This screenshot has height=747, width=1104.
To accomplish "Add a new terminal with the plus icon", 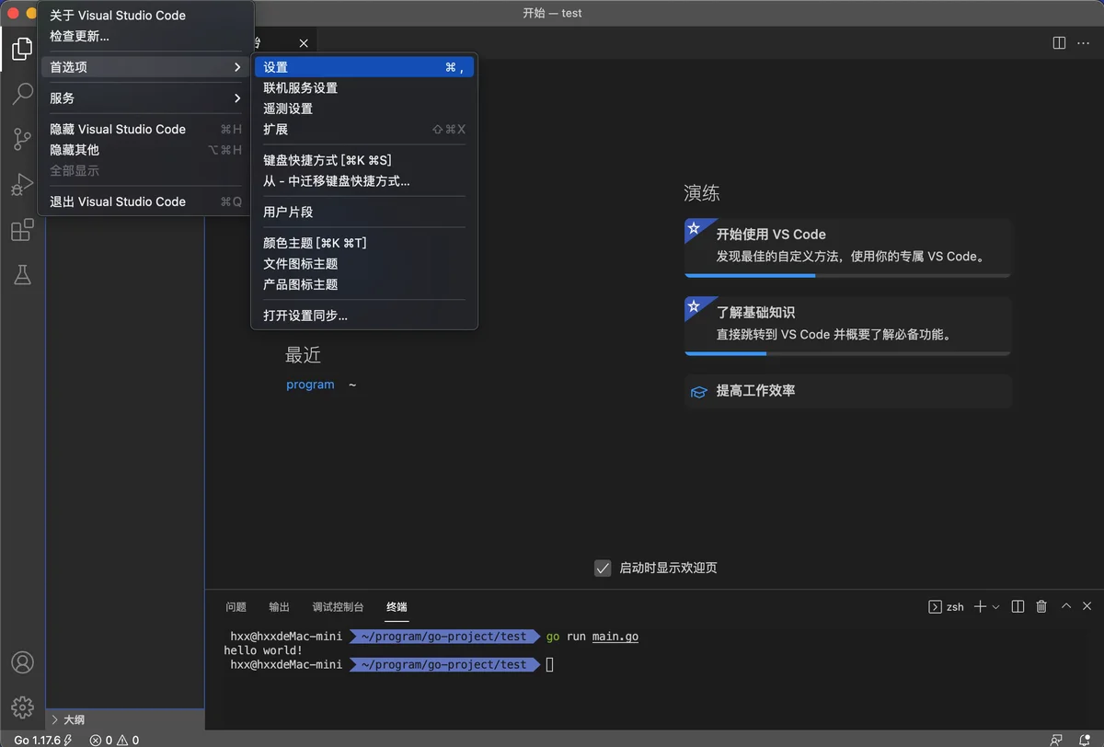I will tap(980, 606).
